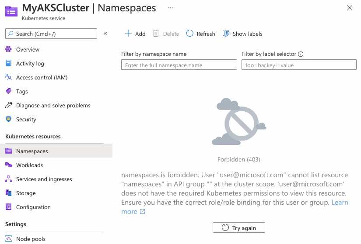Image resolution: width=361 pixels, height=244 pixels.
Task: Open the Security page
Action: [26, 120]
